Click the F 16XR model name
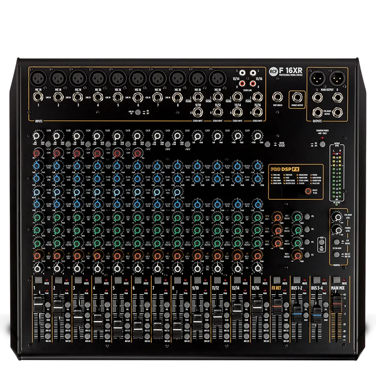Viewport: 376px width, 376px height. pos(291,70)
